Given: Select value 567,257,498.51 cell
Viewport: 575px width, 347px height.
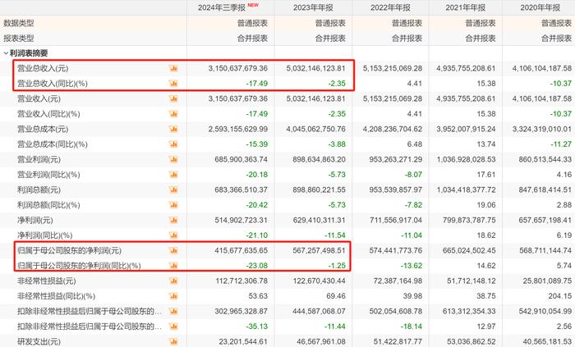Looking at the screenshot, I should (x=319, y=251).
